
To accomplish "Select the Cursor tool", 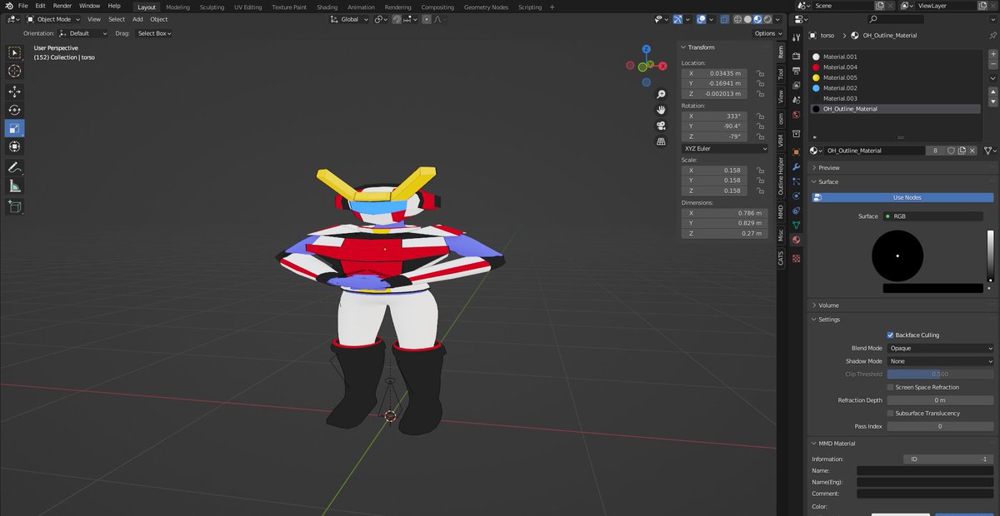I will [x=15, y=71].
